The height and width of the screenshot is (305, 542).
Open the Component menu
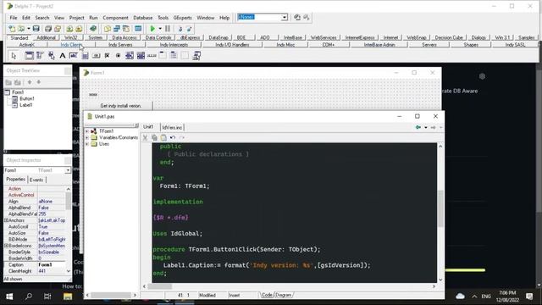115,18
